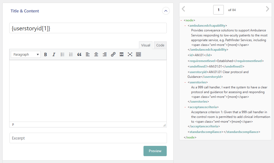Add a blockquote

[79, 54]
